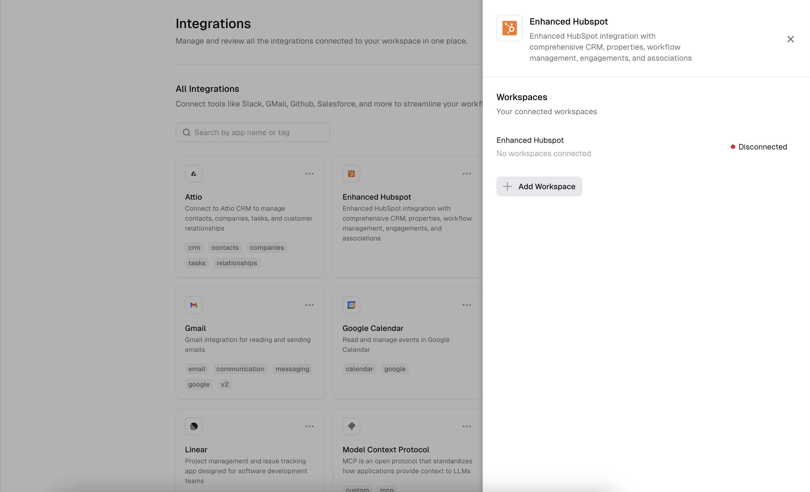Image resolution: width=810 pixels, height=492 pixels.
Task: Open the Attio card three-dot menu
Action: click(309, 174)
